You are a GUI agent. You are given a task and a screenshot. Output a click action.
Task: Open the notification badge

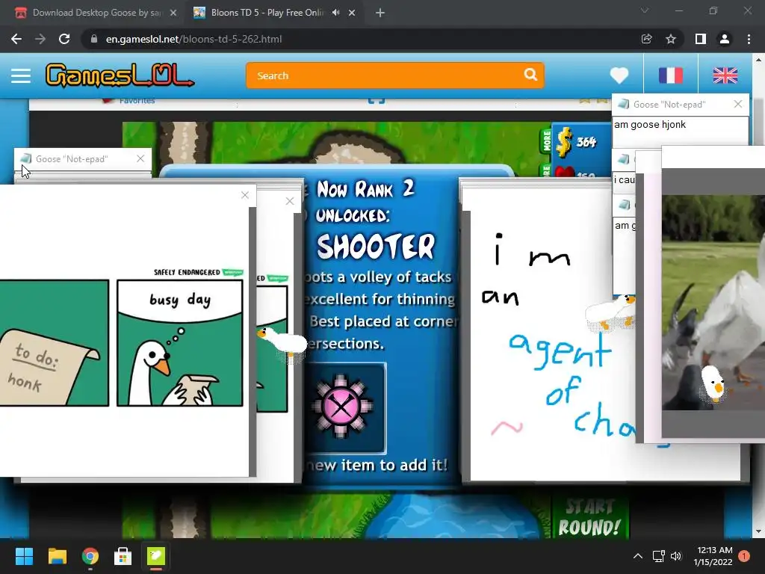[744, 556]
